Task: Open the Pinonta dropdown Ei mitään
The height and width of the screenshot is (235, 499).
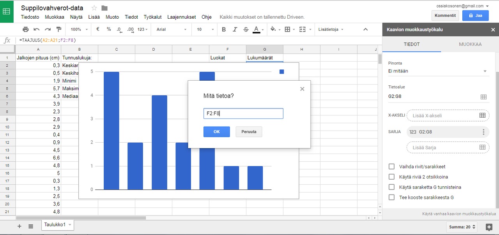Action: coord(439,71)
